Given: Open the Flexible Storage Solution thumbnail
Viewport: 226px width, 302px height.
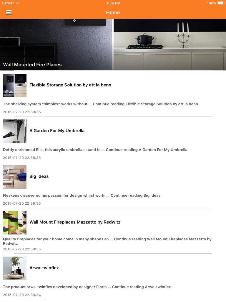Looking at the screenshot, I should point(15,86).
